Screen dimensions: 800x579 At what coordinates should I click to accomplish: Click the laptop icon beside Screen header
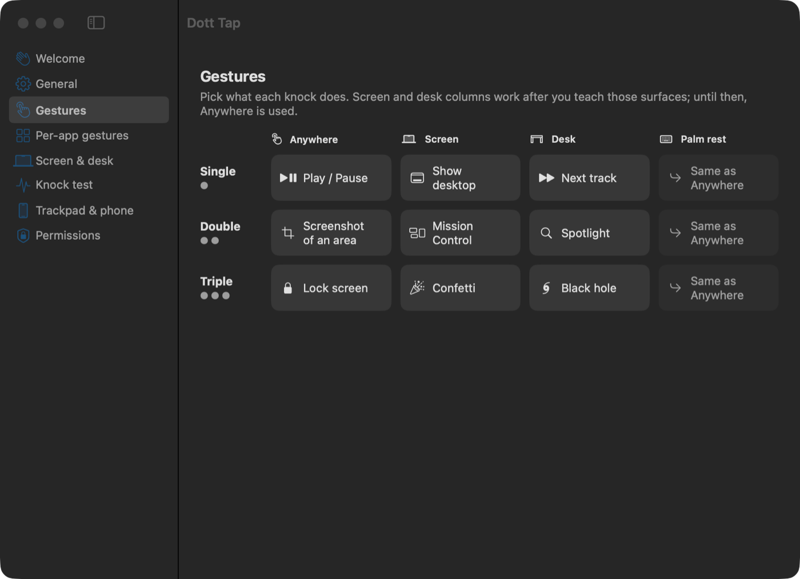[409, 139]
